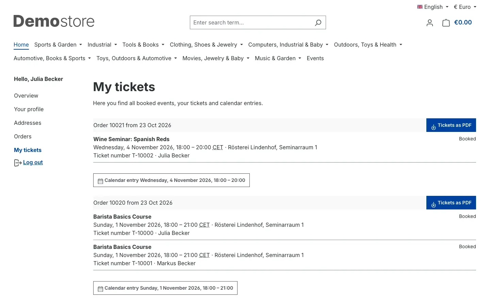The width and height of the screenshot is (490, 306).
Task: Open Addresses in account sidebar
Action: [x=28, y=123]
